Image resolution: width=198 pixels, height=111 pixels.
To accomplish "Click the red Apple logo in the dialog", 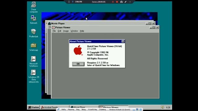I will pos(78,50).
